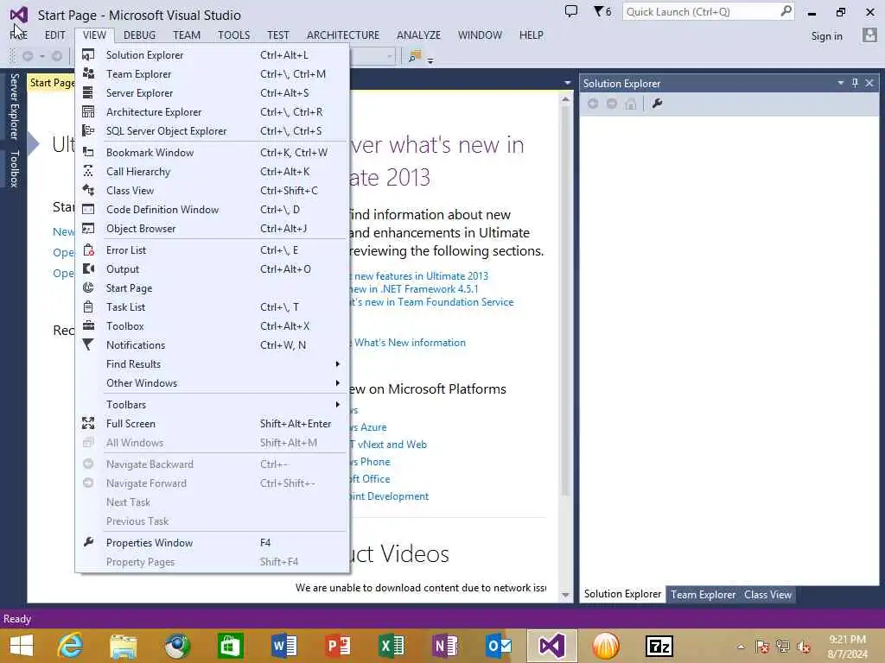
Task: Click the Call Hierarchy icon
Action: pyautogui.click(x=88, y=171)
